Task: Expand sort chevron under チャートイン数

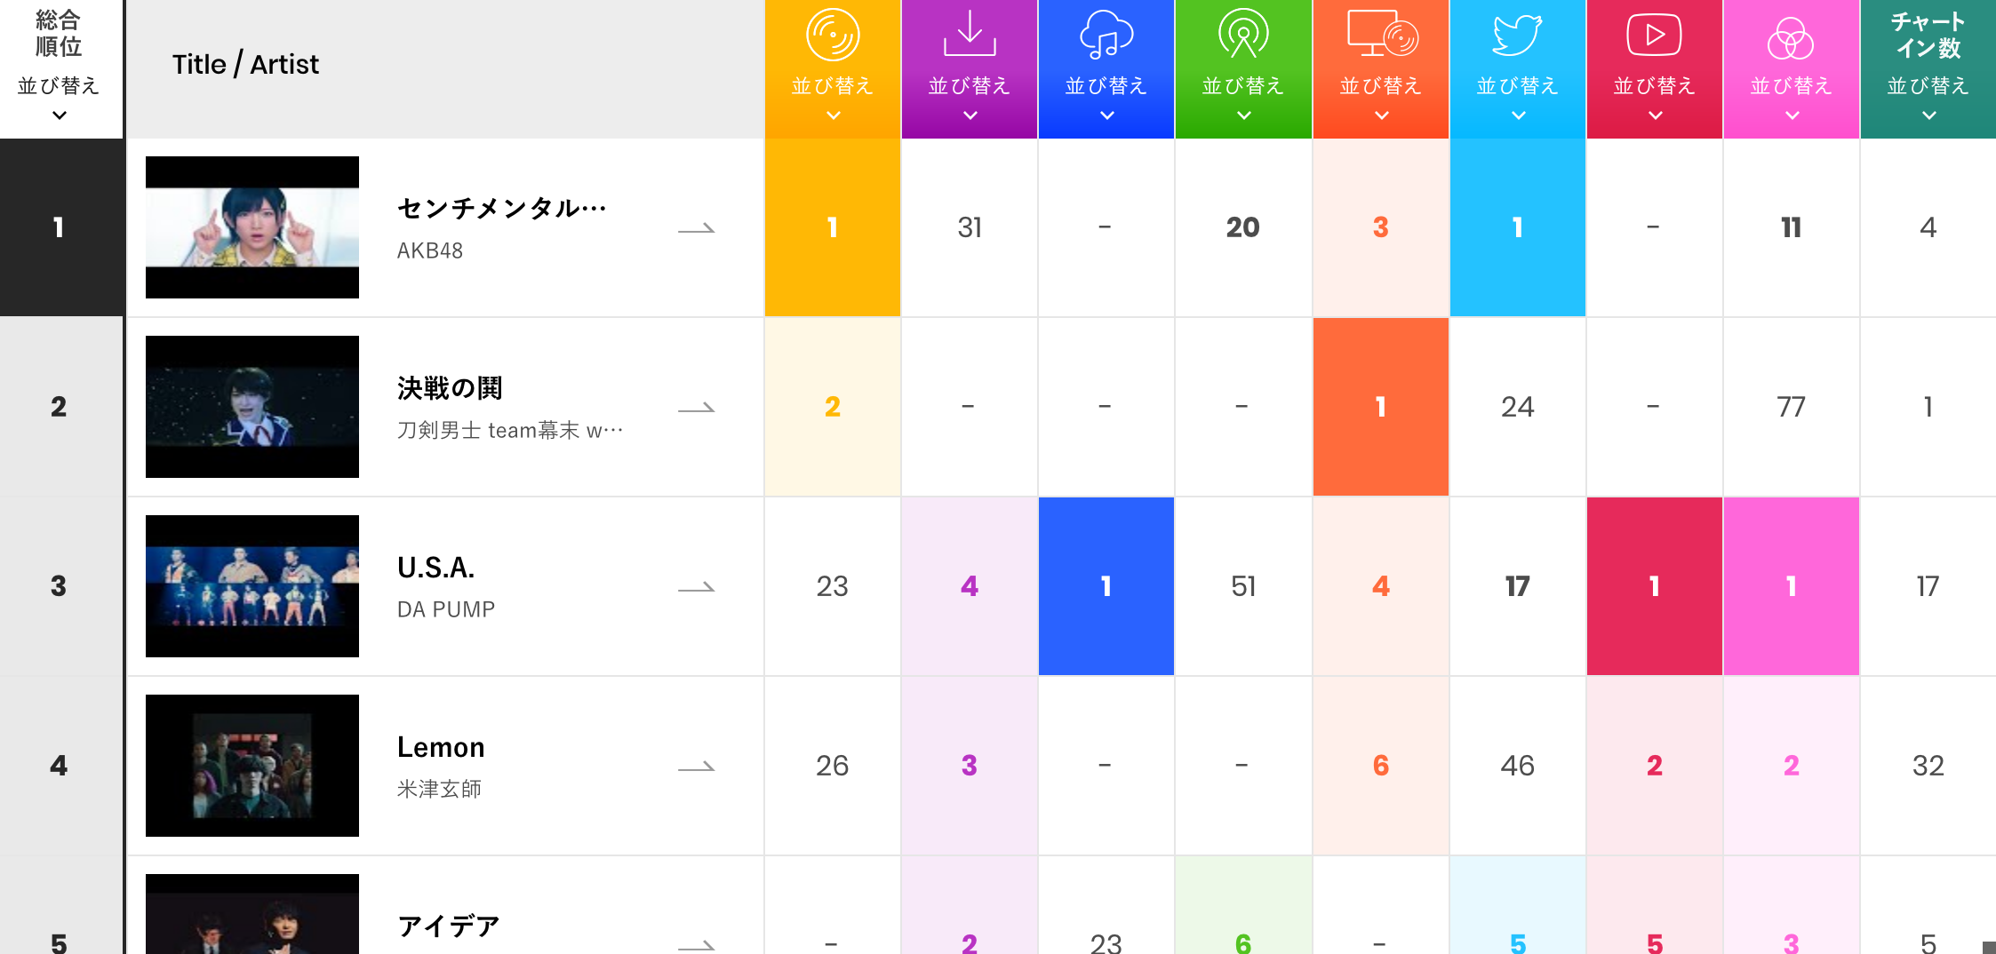Action: pyautogui.click(x=1928, y=115)
